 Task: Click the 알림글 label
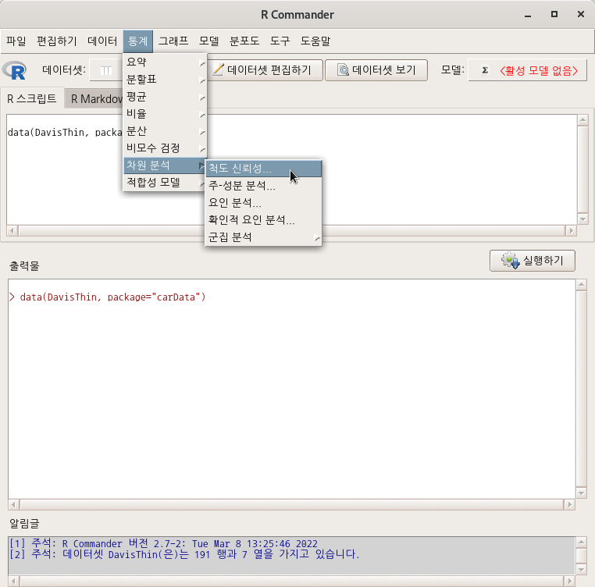[24, 524]
